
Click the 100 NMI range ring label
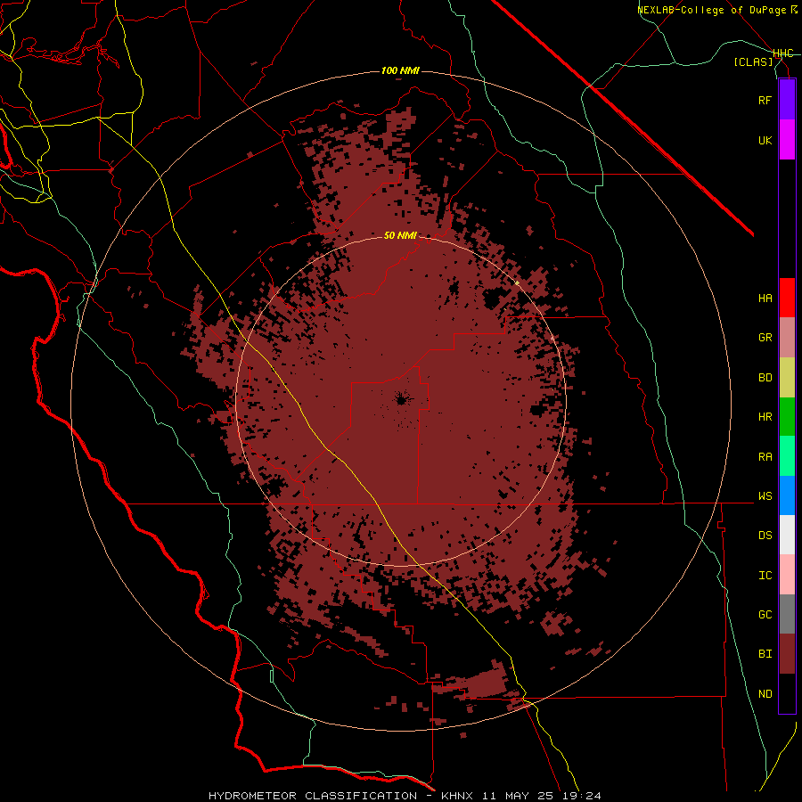pos(400,70)
